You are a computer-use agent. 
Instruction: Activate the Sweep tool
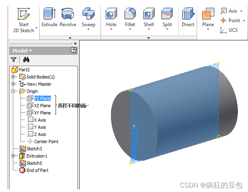(88, 17)
